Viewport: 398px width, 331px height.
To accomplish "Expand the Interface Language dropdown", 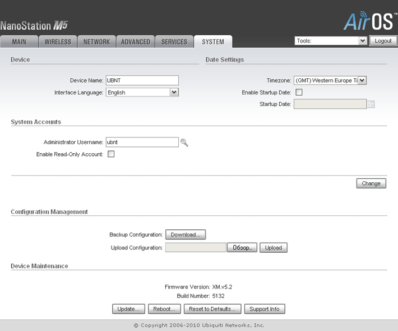I will pyautogui.click(x=142, y=92).
